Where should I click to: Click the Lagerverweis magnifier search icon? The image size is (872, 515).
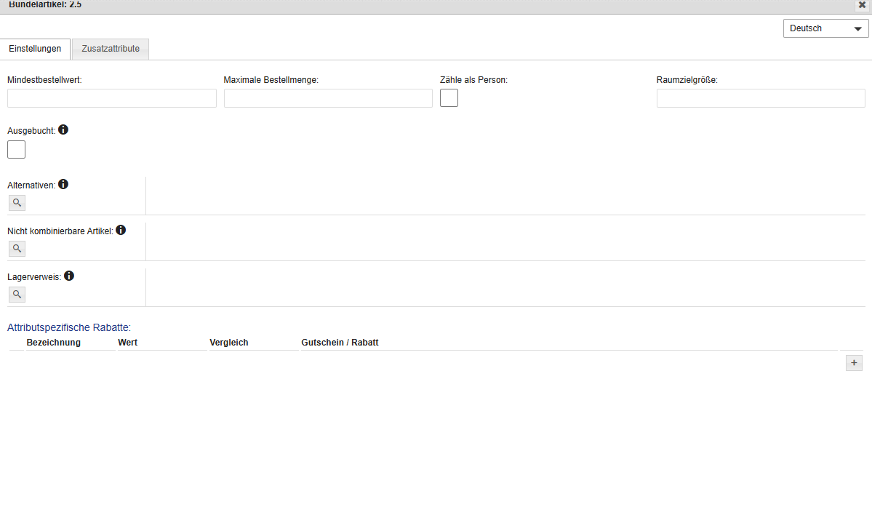pos(16,295)
